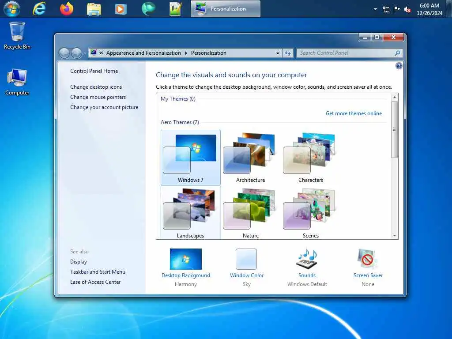Go back with the Back arrow button
This screenshot has height=339, width=452.
click(64, 53)
